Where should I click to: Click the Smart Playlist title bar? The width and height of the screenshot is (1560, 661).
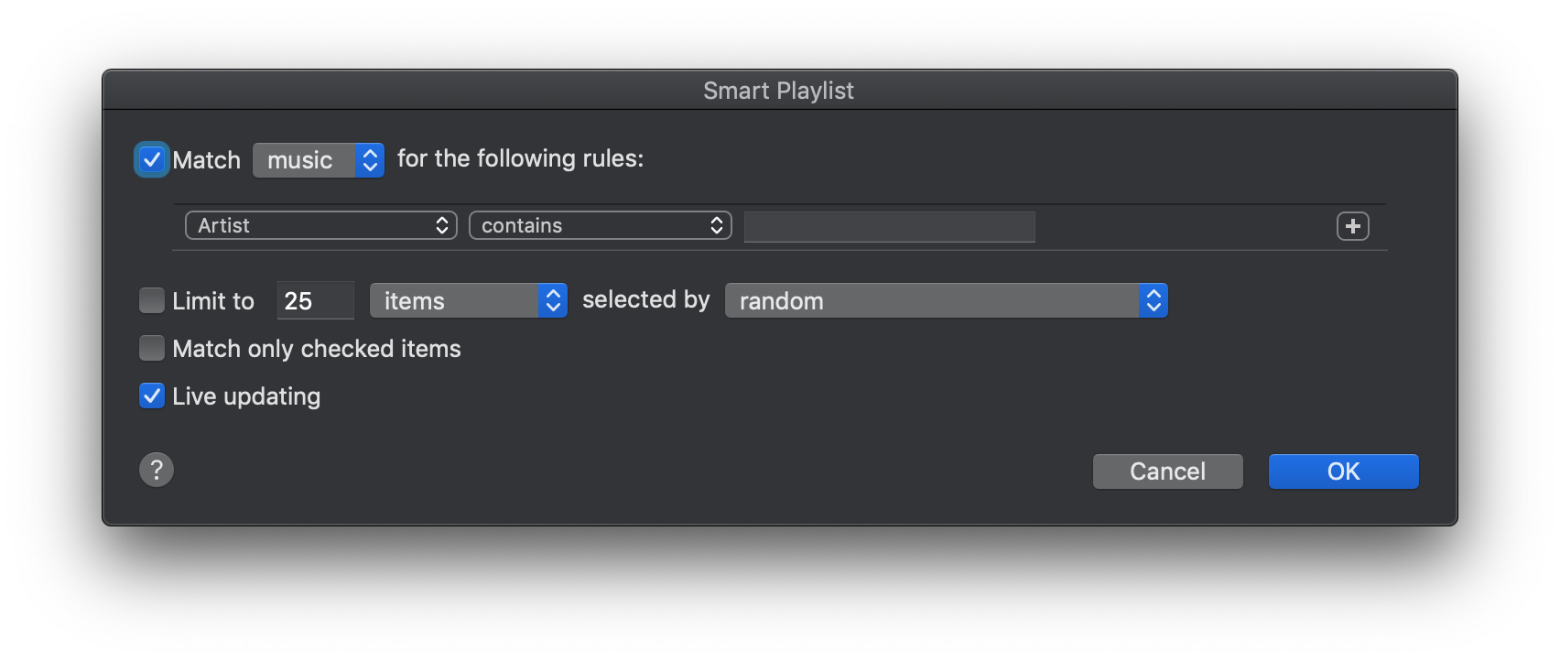[x=778, y=91]
